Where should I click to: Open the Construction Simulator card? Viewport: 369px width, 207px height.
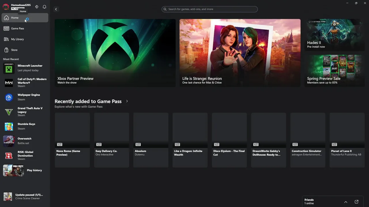tap(308, 140)
